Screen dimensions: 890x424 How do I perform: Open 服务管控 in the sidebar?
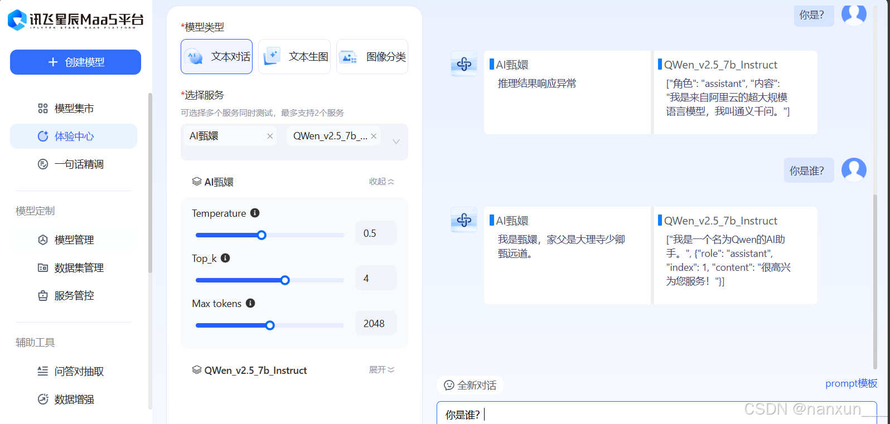pos(74,295)
